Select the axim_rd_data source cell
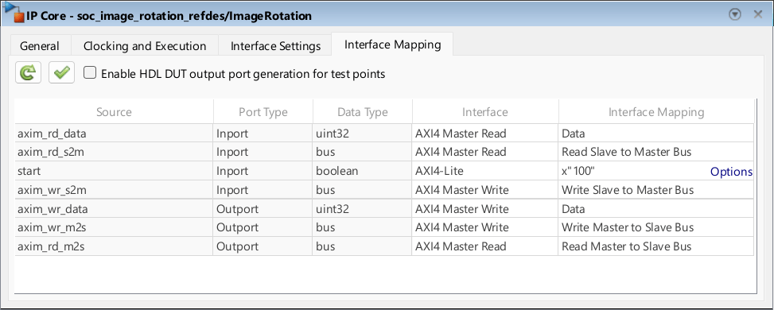Screen dimensions: 774x310 coord(114,134)
